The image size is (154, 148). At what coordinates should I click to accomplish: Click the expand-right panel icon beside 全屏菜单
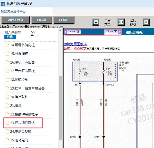pyautogui.click(x=96, y=22)
